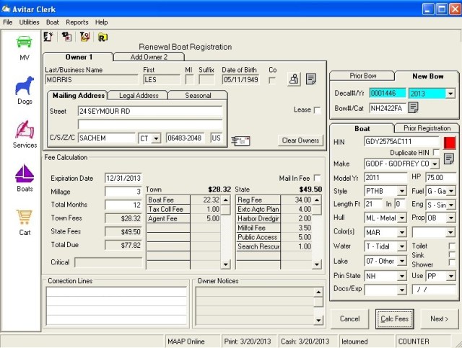The height and width of the screenshot is (348, 462).
Task: Open the MV car icon in sidebar
Action: click(25, 42)
